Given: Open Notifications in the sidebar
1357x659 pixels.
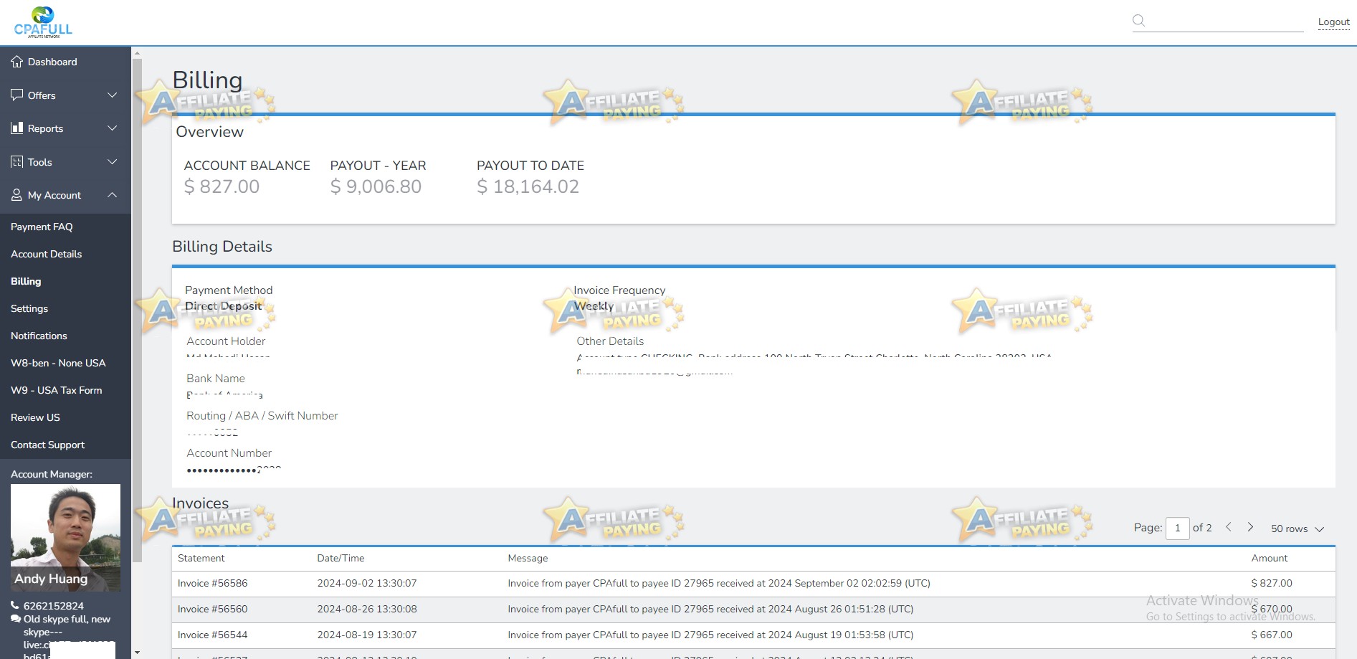Looking at the screenshot, I should (x=39, y=336).
